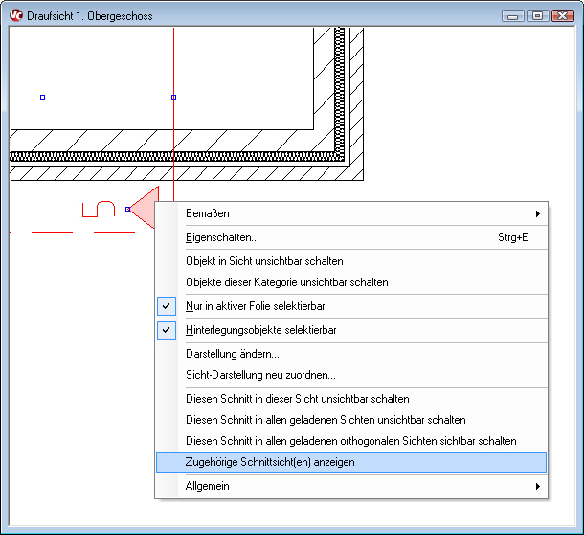Close the Draufsicht 1. Obergeschoss window
Viewport: 584px width, 535px height.
(562, 16)
